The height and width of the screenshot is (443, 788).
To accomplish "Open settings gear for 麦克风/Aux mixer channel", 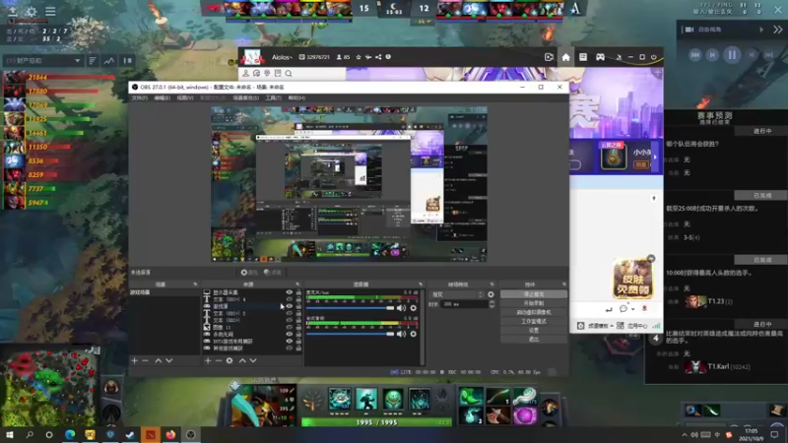I will pyautogui.click(x=413, y=308).
